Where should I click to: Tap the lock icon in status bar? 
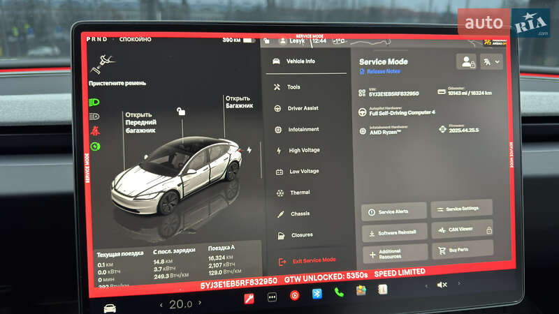267,41
